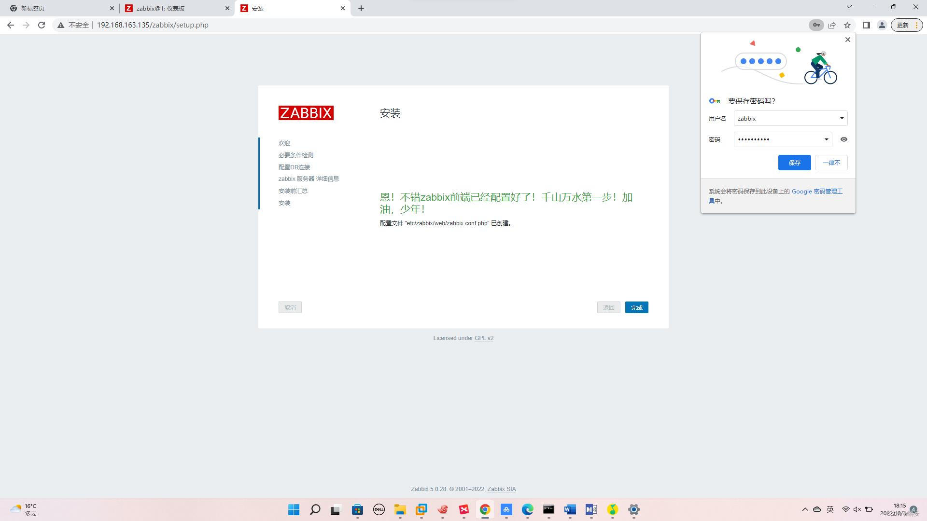Viewport: 927px width, 521px height.
Task: Dismiss the save password popup
Action: point(848,40)
